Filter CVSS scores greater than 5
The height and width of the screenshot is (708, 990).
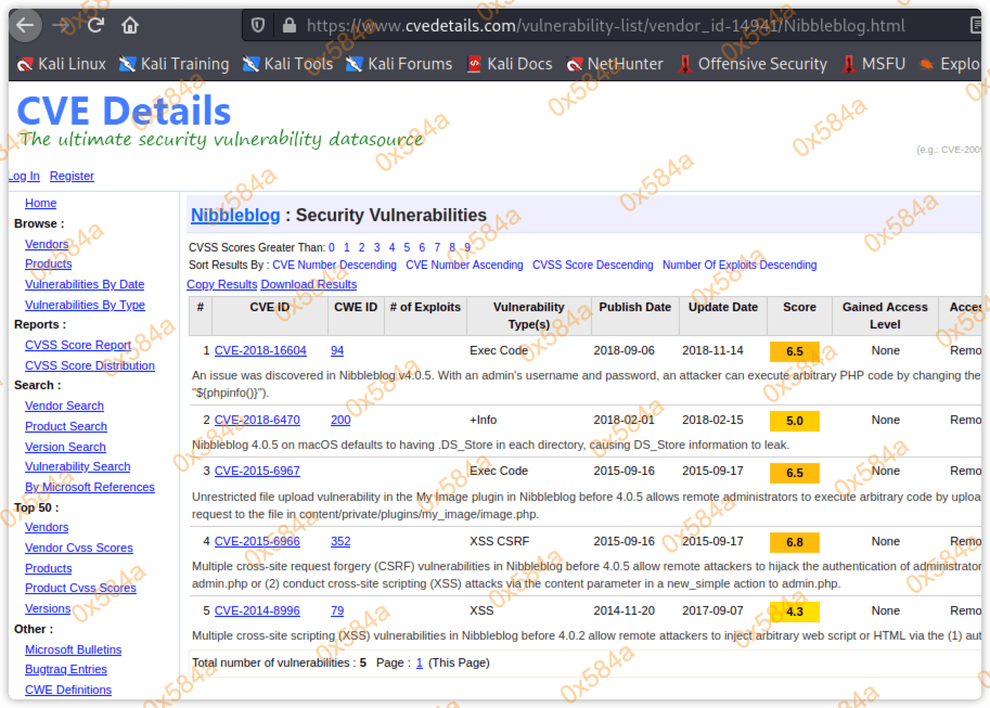[x=407, y=248]
